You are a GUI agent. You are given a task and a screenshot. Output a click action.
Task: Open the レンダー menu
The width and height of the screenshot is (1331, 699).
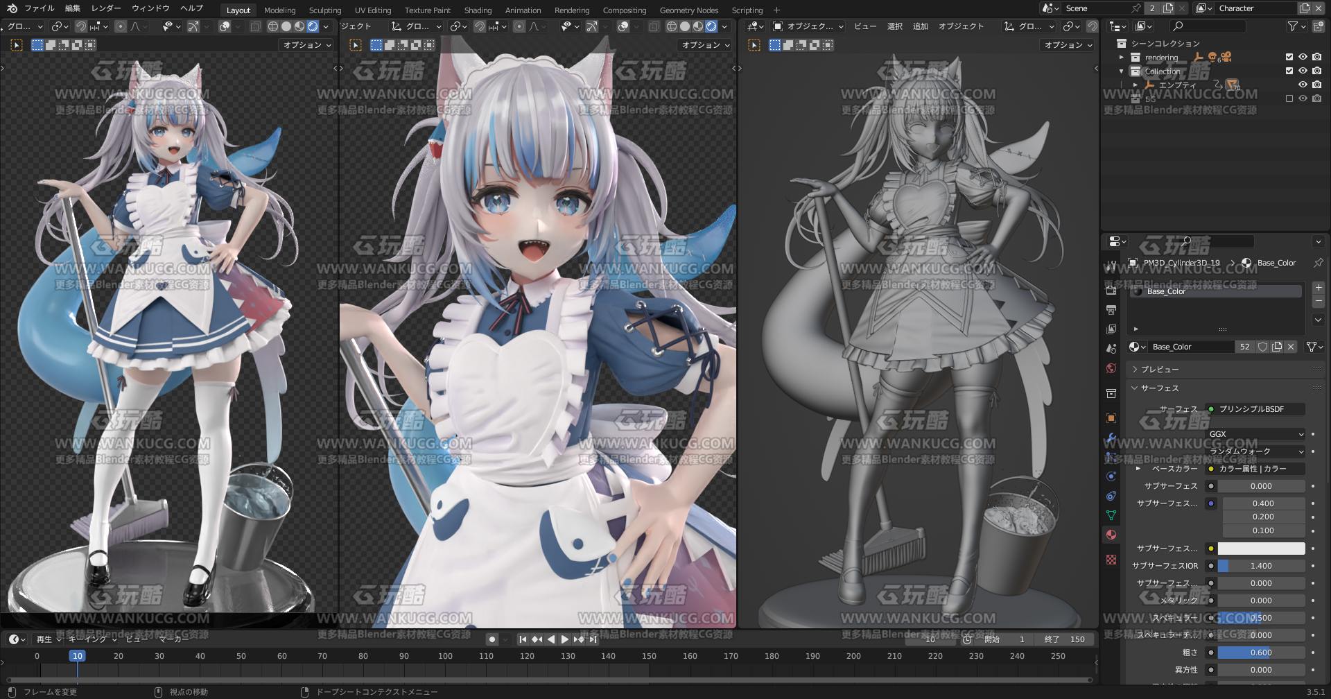106,8
